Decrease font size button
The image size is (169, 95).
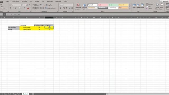[30, 5]
